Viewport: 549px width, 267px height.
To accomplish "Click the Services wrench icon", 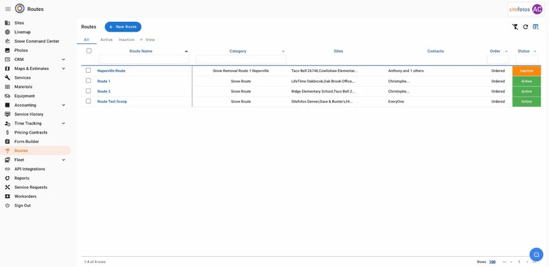I will pos(8,77).
